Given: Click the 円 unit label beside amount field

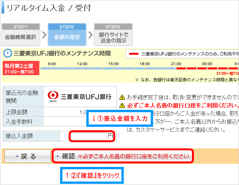Looking at the screenshot, I should pyautogui.click(x=111, y=135).
